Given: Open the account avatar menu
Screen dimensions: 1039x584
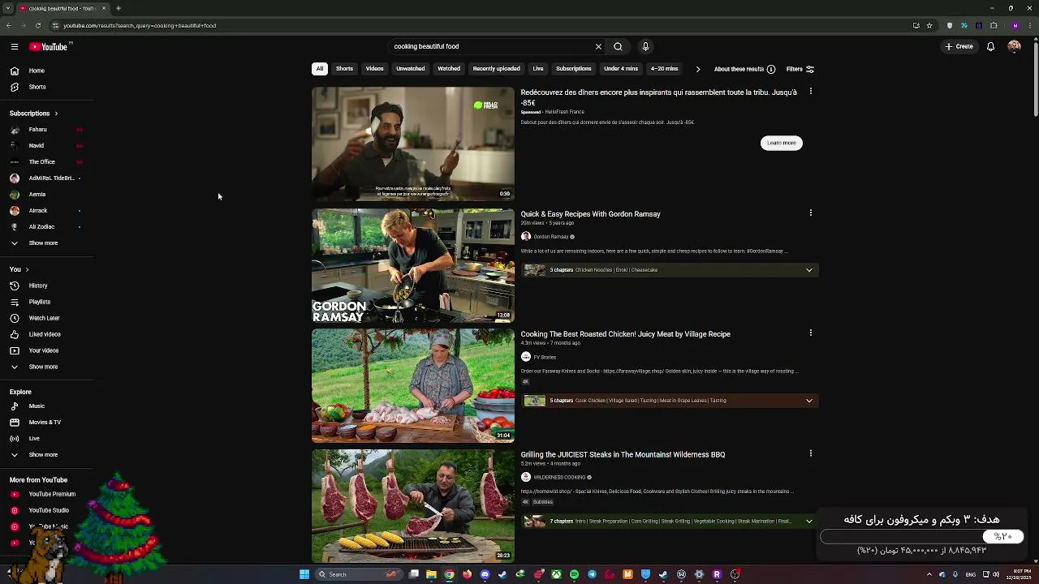Looking at the screenshot, I should 1014,47.
